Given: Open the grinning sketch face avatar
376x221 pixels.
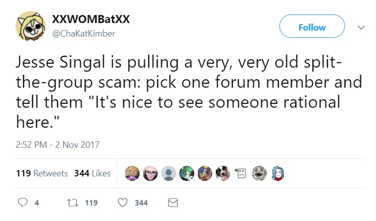Looking at the screenshot, I should (x=259, y=173).
